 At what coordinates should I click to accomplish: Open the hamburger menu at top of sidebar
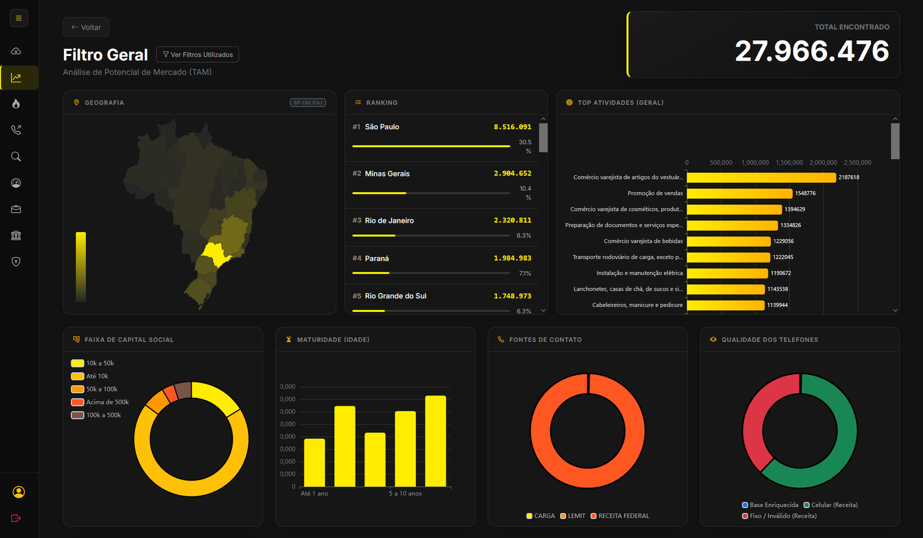[18, 18]
